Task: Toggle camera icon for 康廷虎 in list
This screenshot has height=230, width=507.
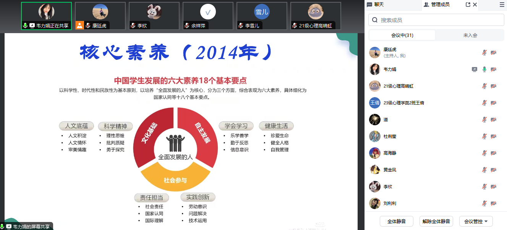Action: click(493, 53)
